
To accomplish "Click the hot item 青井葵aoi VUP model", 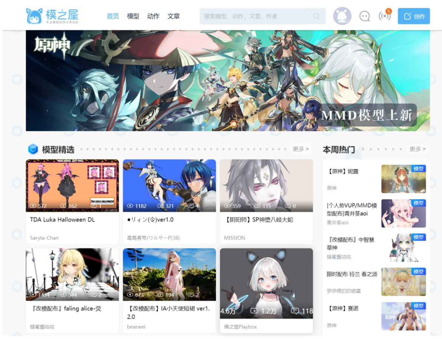I will point(352,209).
